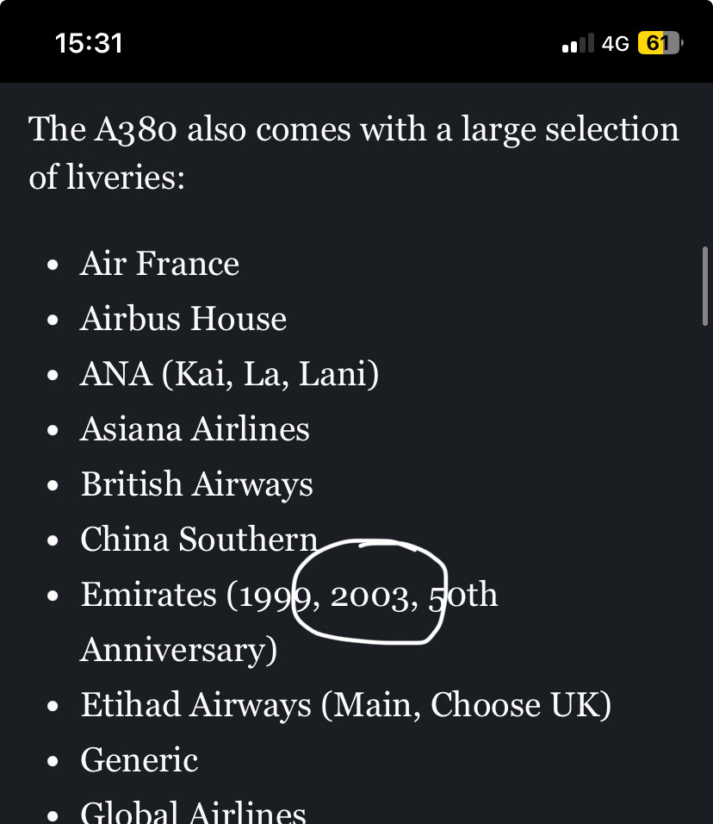Select the Air France list item
Viewport: 713px width, 824px height.
159,263
